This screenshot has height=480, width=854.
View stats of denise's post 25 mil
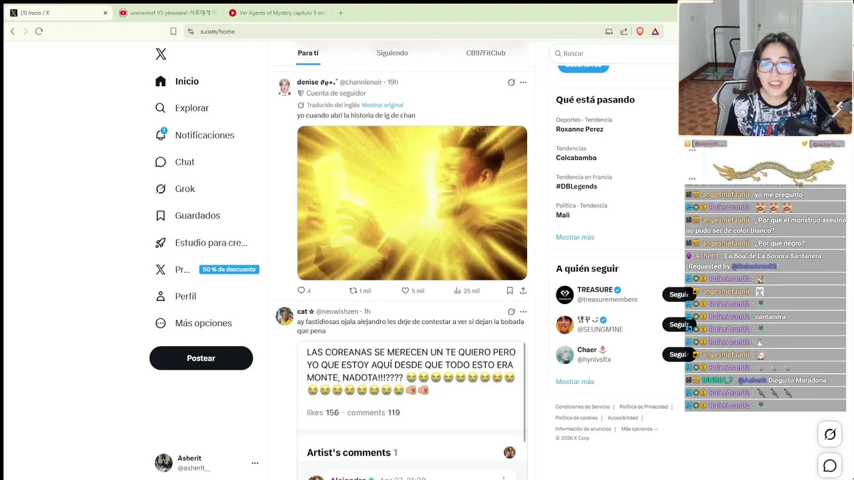(466, 291)
